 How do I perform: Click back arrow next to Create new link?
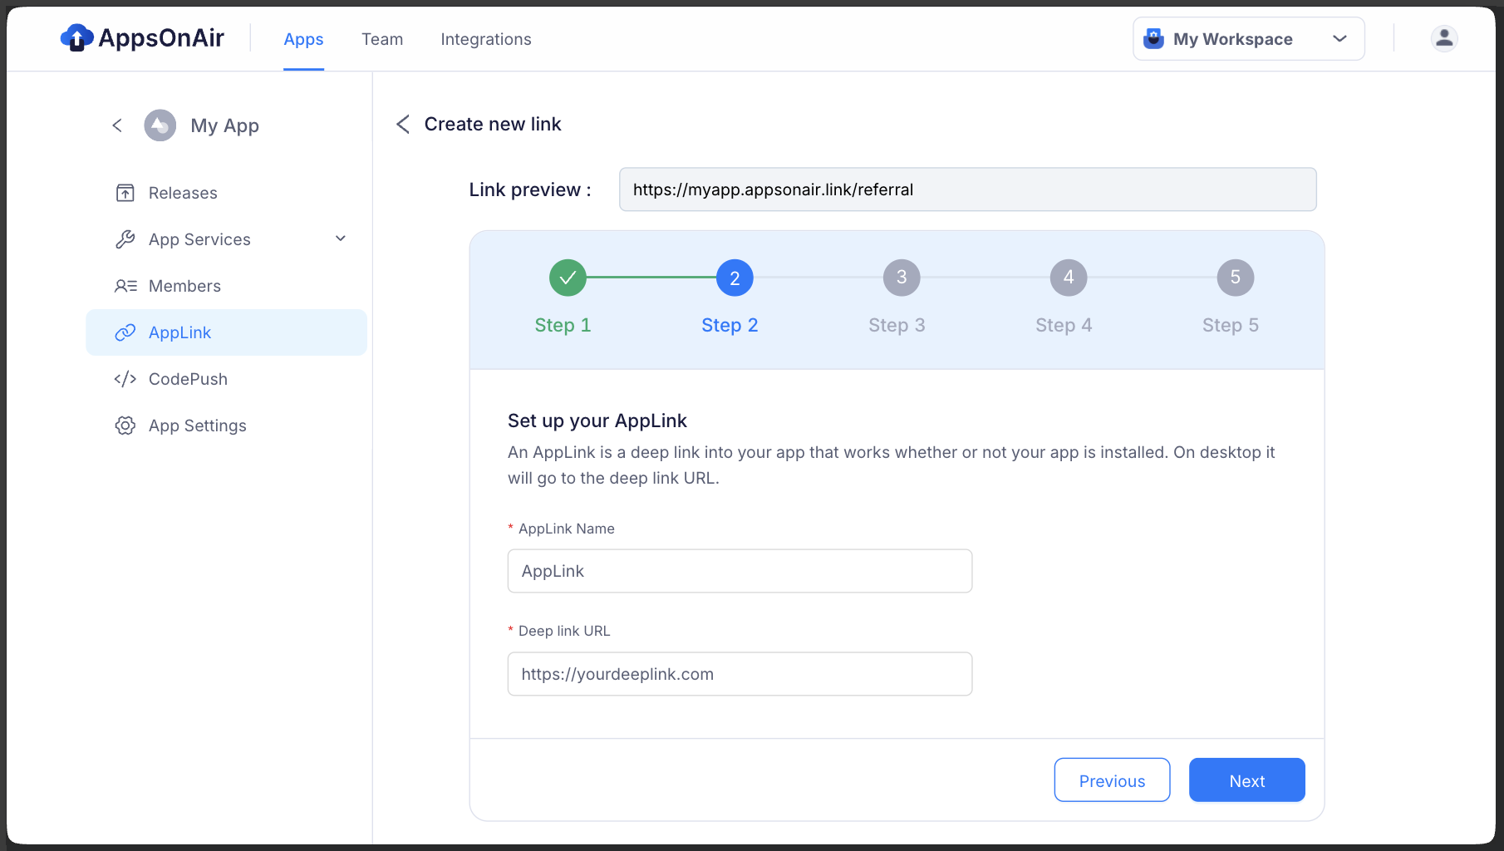(403, 124)
